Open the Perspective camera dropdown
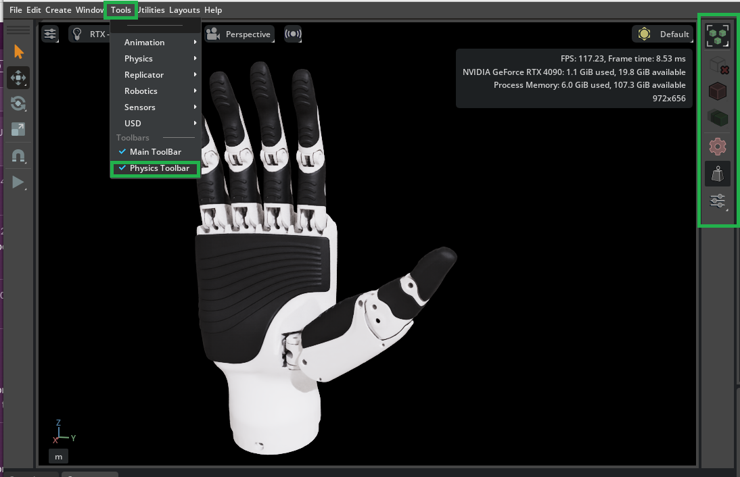This screenshot has width=740, height=477. click(x=239, y=33)
